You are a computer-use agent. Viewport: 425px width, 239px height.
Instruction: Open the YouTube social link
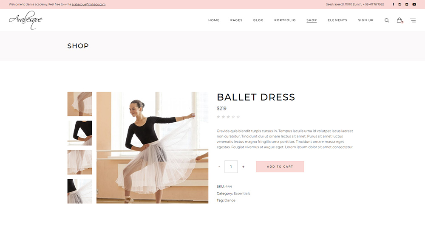[x=414, y=4]
